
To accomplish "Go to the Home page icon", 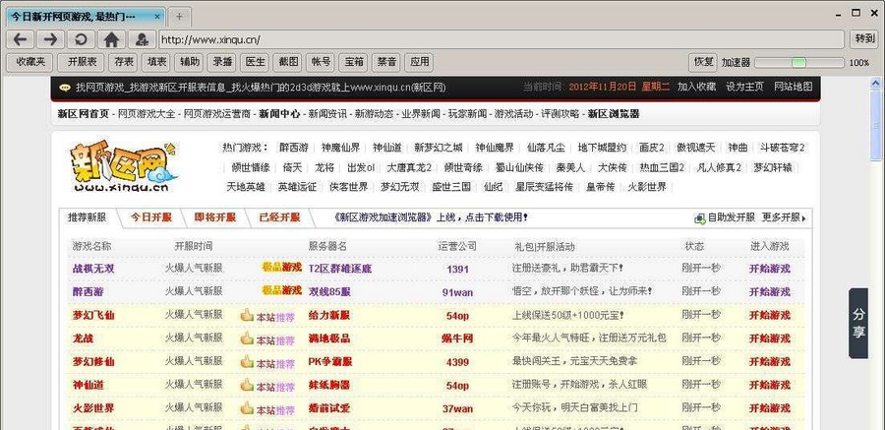I will coord(111,39).
